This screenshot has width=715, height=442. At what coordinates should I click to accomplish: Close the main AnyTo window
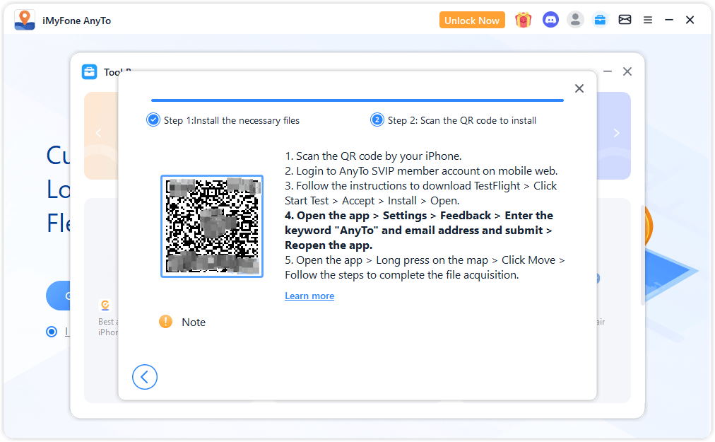click(690, 20)
